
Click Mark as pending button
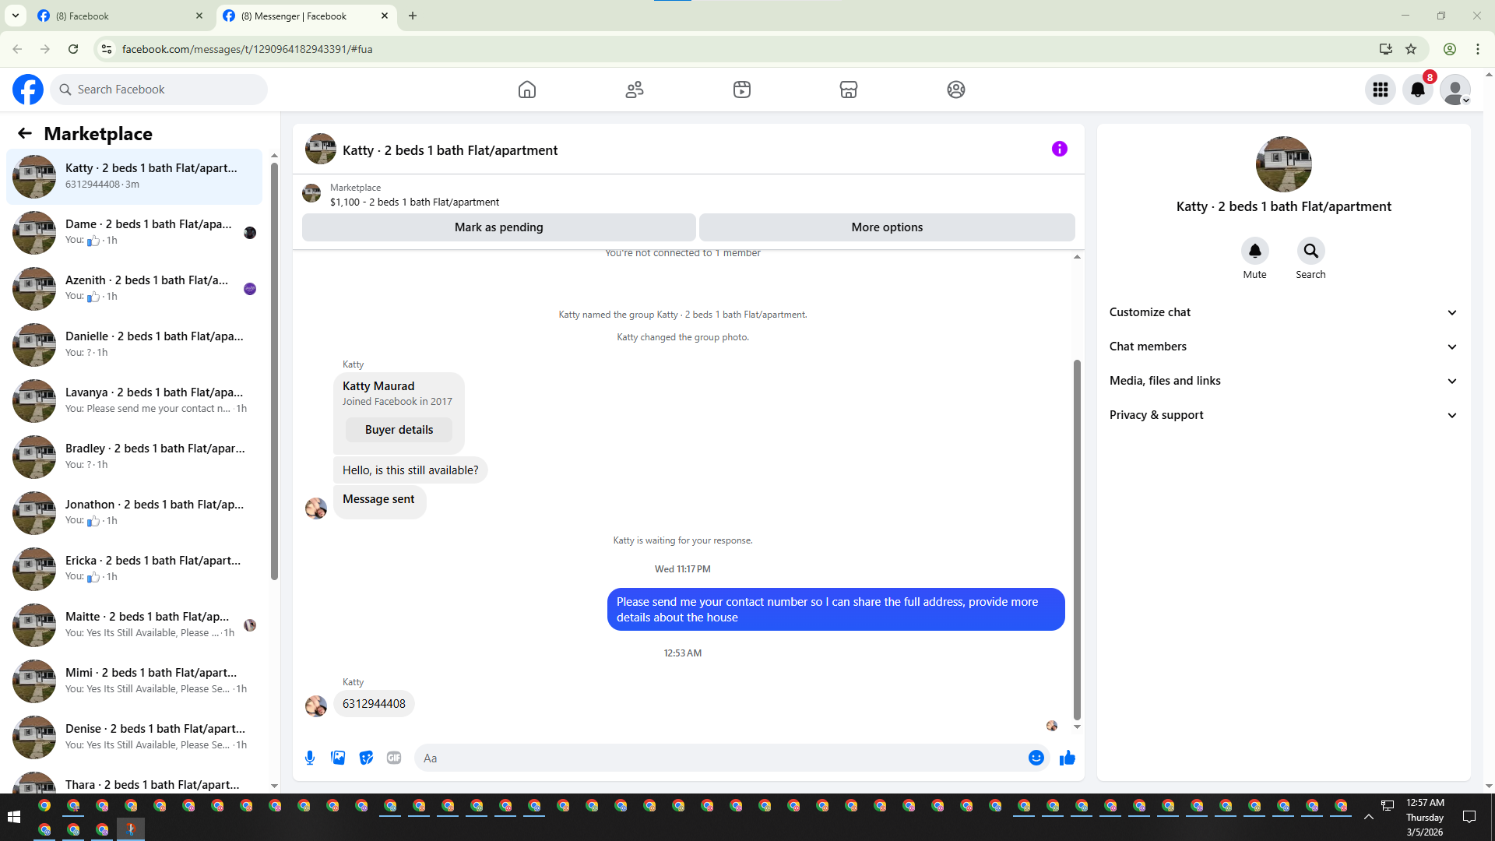coord(499,227)
